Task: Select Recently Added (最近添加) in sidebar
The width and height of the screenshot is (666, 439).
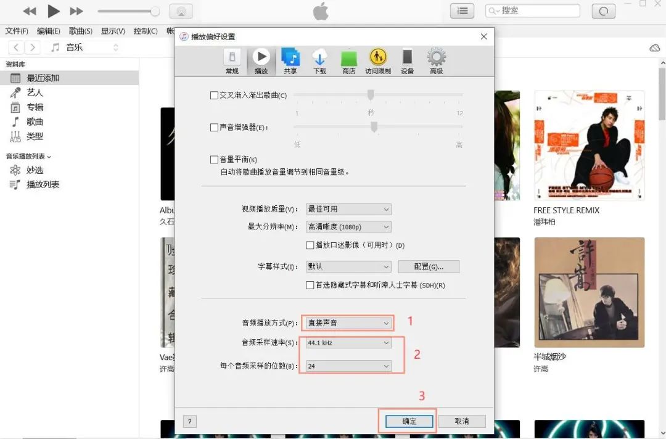Action: tap(69, 78)
